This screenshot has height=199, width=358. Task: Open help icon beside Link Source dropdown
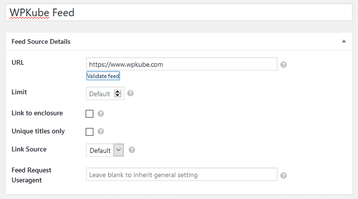click(132, 150)
